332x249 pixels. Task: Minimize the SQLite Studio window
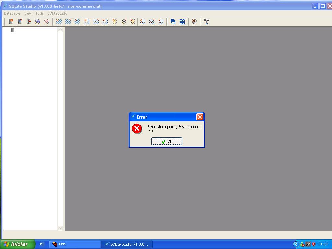click(315, 6)
